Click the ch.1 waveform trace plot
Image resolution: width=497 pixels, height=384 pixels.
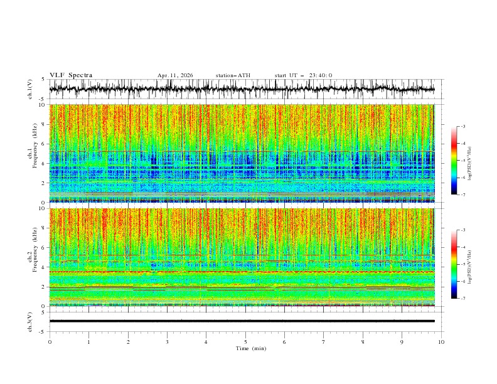tap(242, 89)
